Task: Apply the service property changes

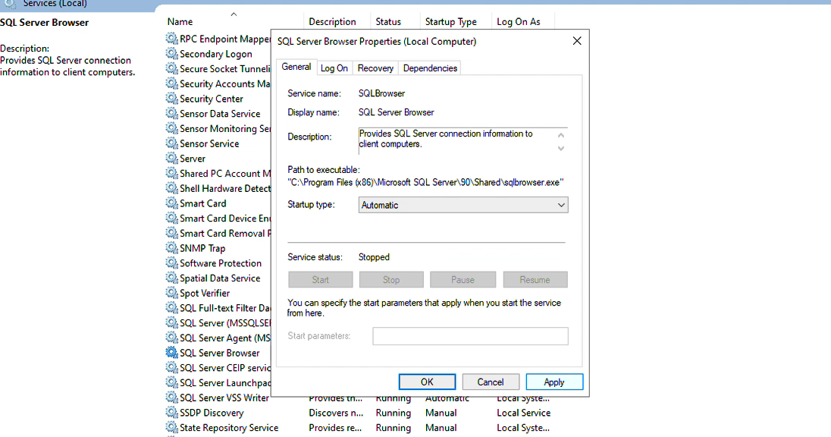Action: click(x=554, y=382)
